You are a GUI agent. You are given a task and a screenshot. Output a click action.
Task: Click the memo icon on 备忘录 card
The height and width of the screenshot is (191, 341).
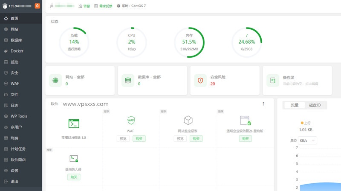point(273,80)
